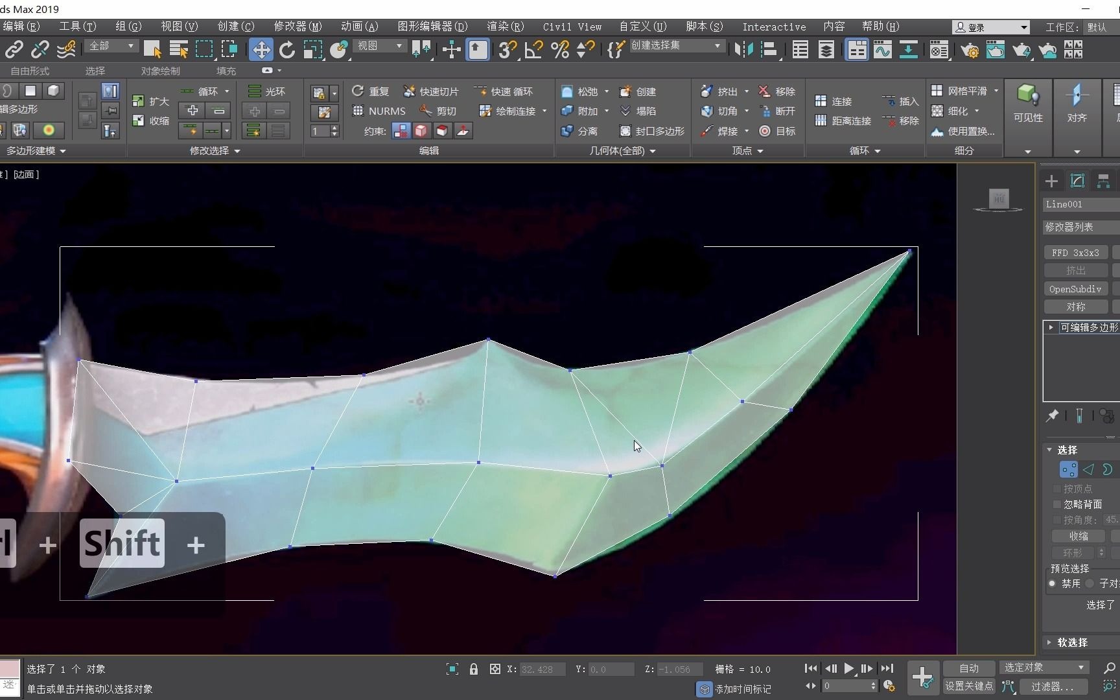
Task: Toggle the selection lock icon
Action: coord(474,669)
